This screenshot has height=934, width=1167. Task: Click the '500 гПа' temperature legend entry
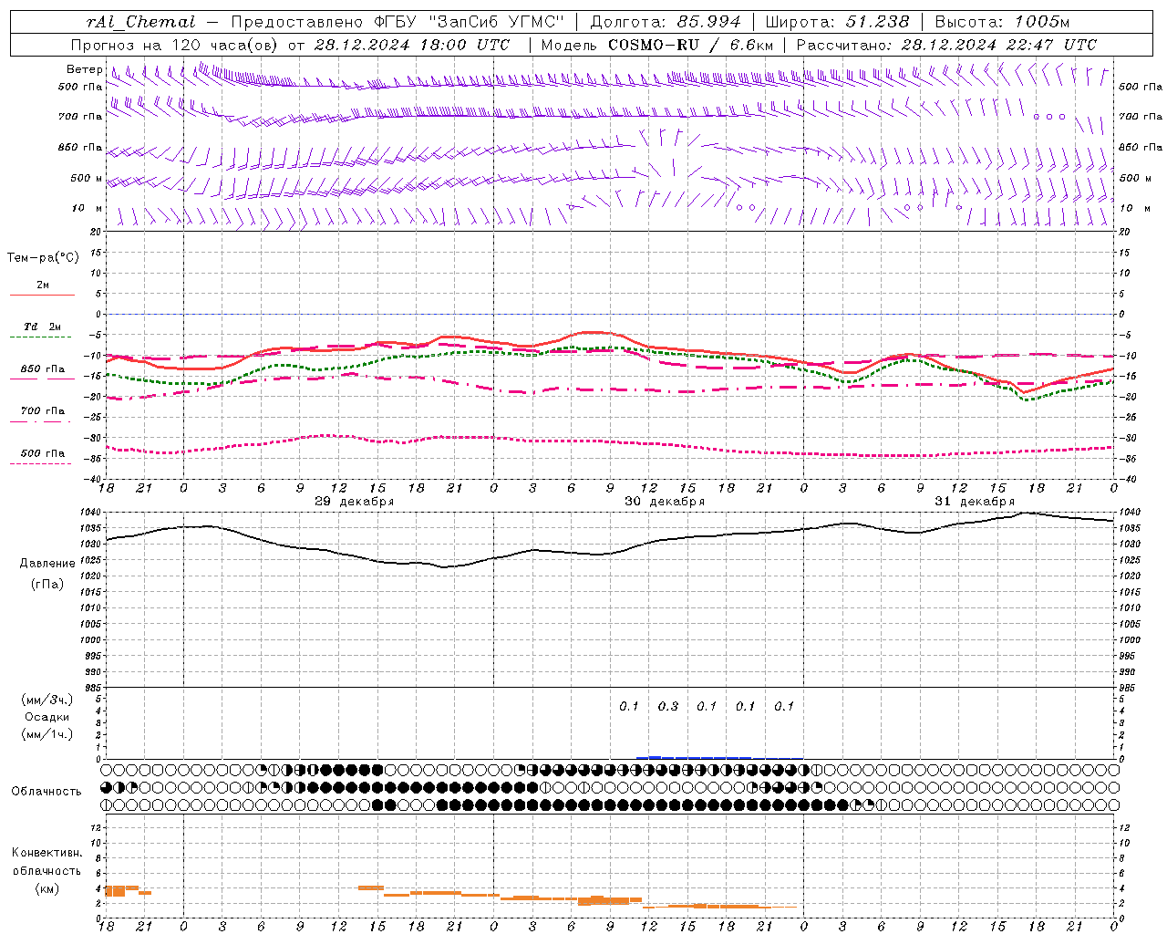(x=43, y=453)
